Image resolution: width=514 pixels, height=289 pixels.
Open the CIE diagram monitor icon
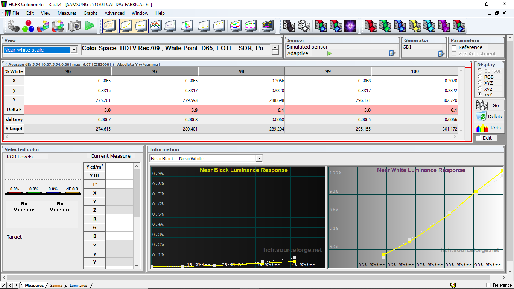pos(187,26)
